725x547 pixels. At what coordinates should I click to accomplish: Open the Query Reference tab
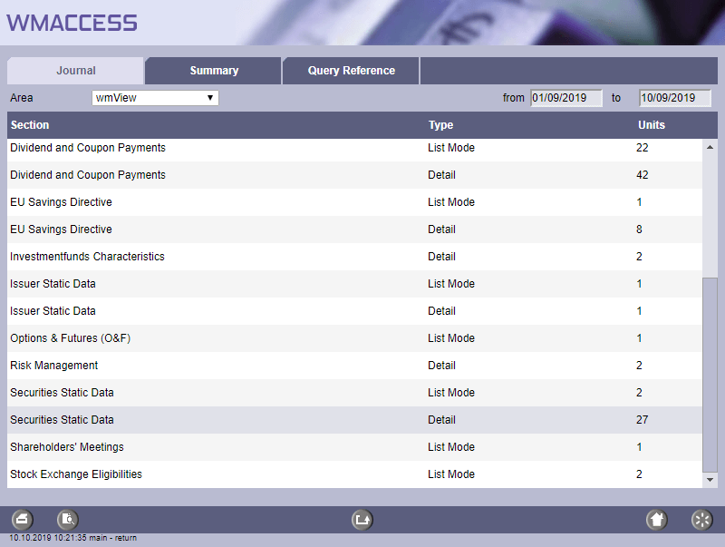pyautogui.click(x=351, y=71)
